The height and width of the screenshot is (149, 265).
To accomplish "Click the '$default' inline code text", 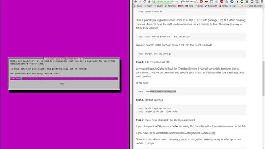I will click(x=208, y=139).
